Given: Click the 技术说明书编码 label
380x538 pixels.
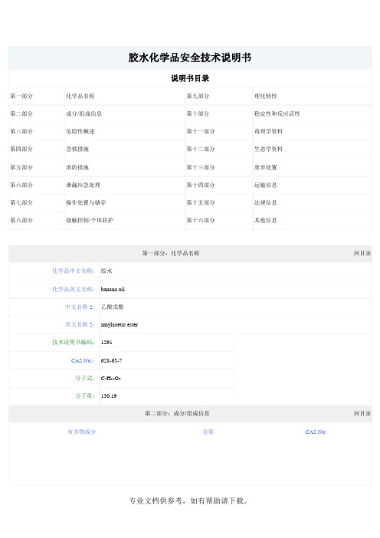Looking at the screenshot, I should [x=74, y=342].
